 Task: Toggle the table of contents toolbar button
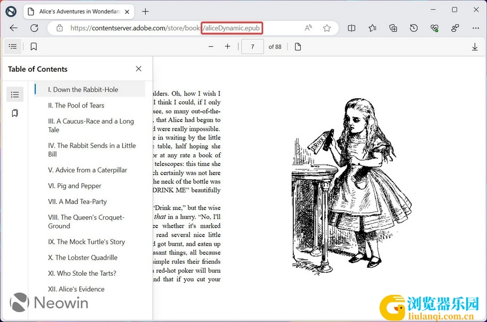click(13, 47)
